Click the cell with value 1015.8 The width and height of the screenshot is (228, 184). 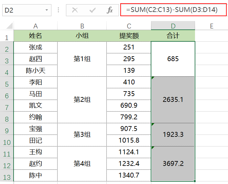(129, 140)
